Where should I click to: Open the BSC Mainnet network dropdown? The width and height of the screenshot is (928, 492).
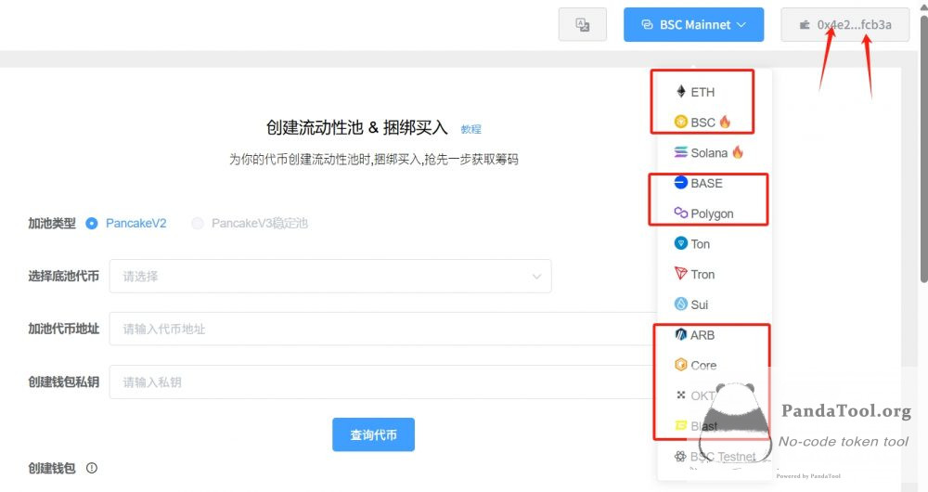coord(693,24)
